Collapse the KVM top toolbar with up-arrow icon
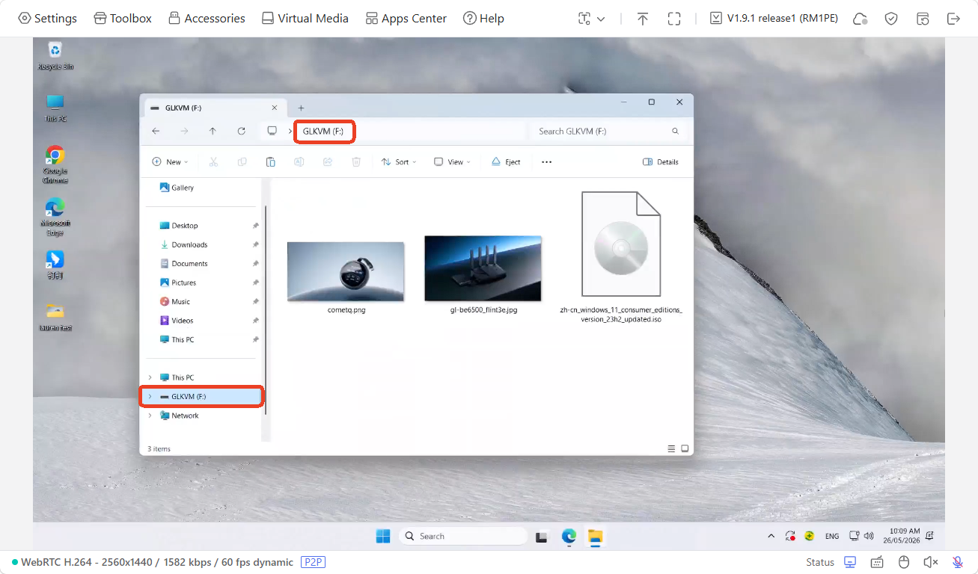Screen dimensions: 978x574 (x=643, y=19)
